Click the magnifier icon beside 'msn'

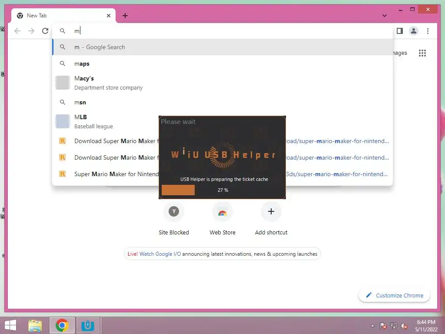63,102
